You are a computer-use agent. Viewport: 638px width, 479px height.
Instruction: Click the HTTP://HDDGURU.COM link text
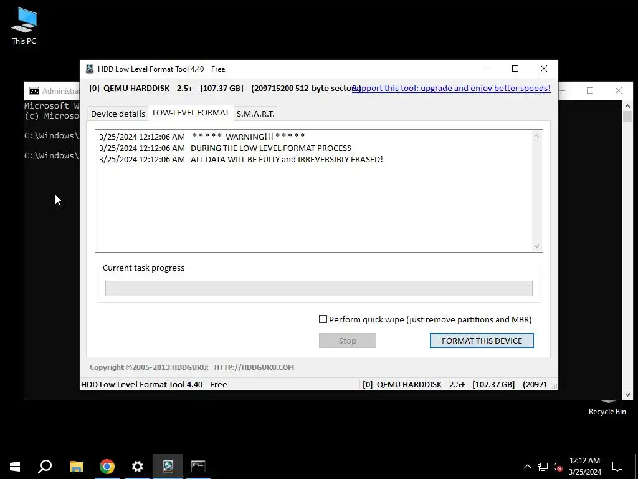point(254,367)
